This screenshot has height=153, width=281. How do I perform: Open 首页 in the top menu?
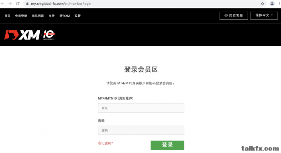coord(7,16)
